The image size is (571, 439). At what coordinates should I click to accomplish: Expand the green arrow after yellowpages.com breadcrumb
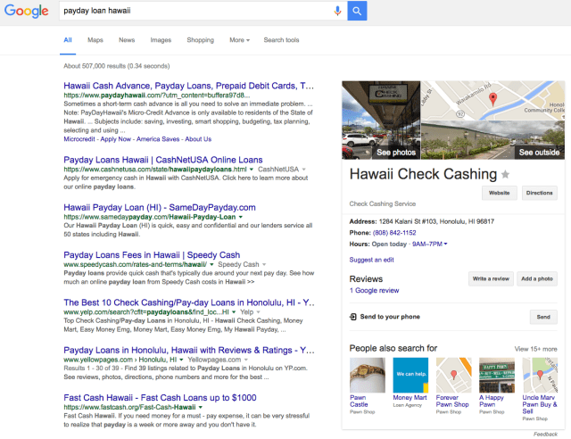(x=181, y=360)
